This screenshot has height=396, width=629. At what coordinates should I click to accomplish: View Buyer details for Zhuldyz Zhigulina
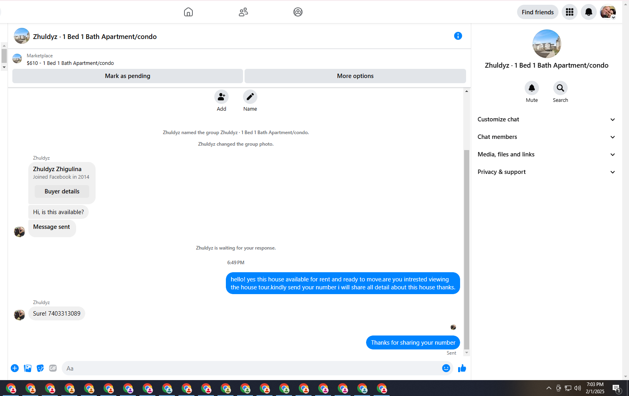tap(62, 191)
